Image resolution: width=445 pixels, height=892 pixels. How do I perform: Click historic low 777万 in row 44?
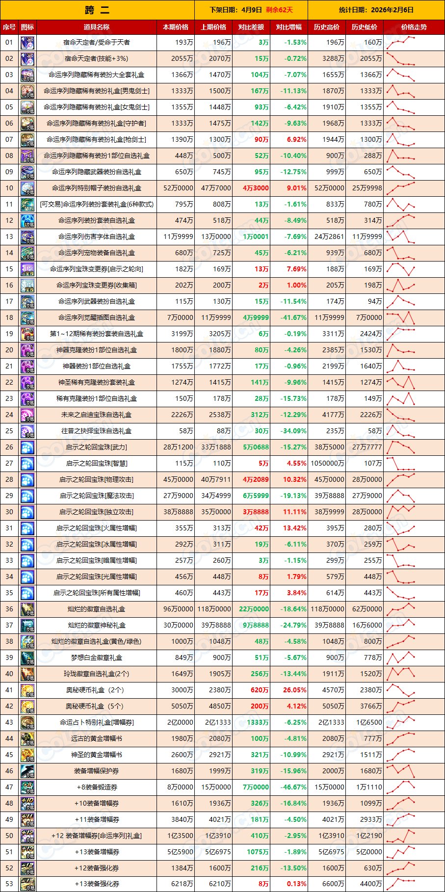[373, 739]
